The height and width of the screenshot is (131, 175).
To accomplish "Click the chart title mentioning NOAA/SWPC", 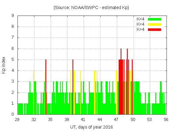I will pyautogui.click(x=91, y=7).
